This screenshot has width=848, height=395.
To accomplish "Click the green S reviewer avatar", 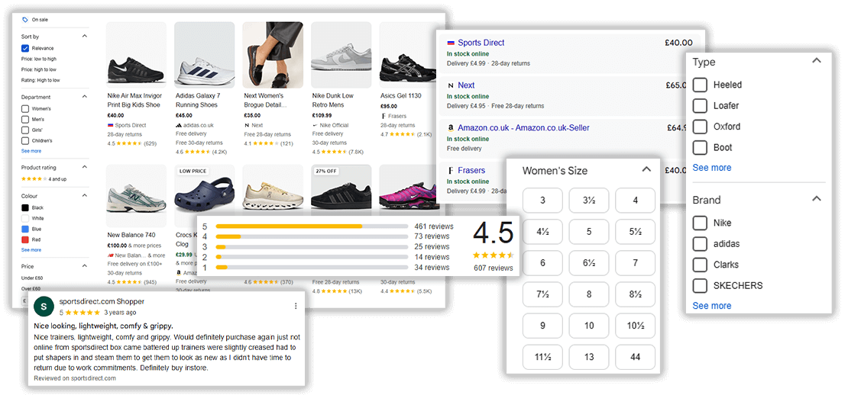I will [44, 306].
